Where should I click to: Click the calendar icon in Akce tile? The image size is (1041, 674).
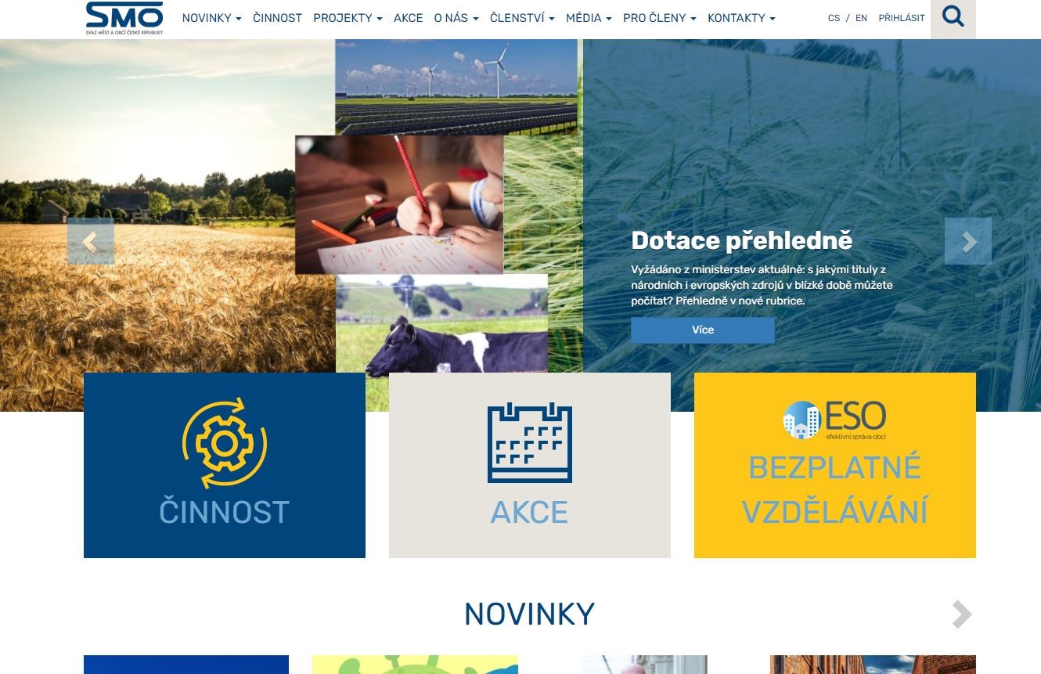[530, 442]
